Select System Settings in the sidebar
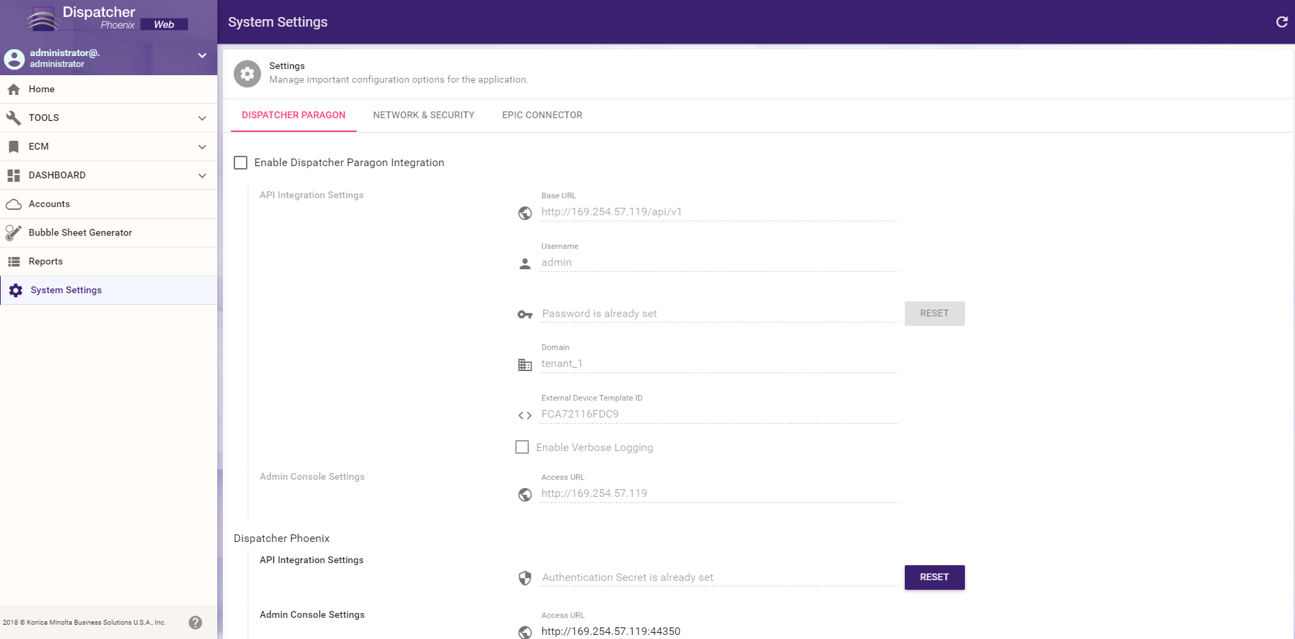This screenshot has width=1295, height=639. tap(109, 290)
